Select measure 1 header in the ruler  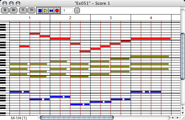(x=30, y=18)
